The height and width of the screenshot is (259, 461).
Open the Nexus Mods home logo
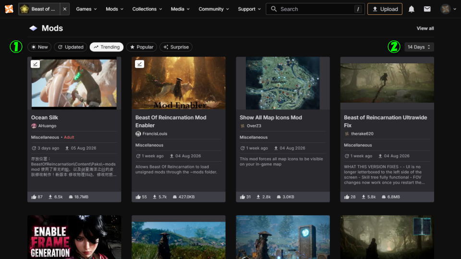pyautogui.click(x=9, y=9)
